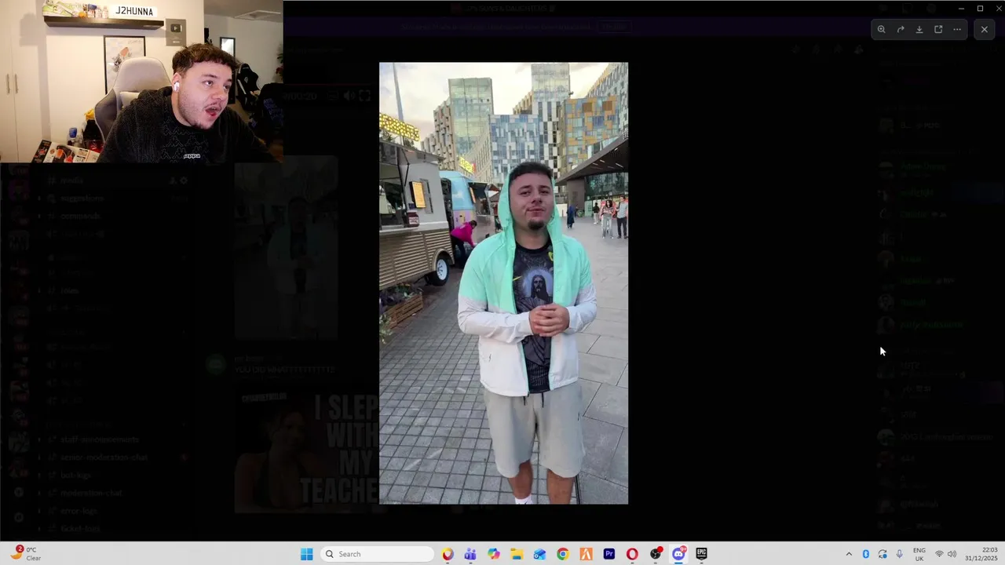Viewport: 1005px width, 565px height.
Task: Open the ENG UK language switcher
Action: click(919, 554)
